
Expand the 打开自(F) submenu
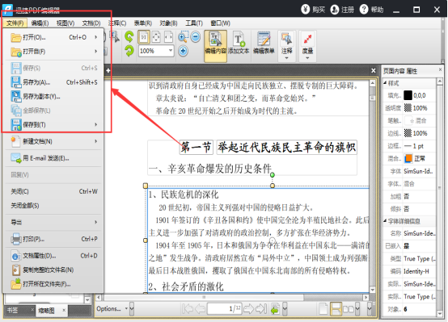tap(53, 52)
